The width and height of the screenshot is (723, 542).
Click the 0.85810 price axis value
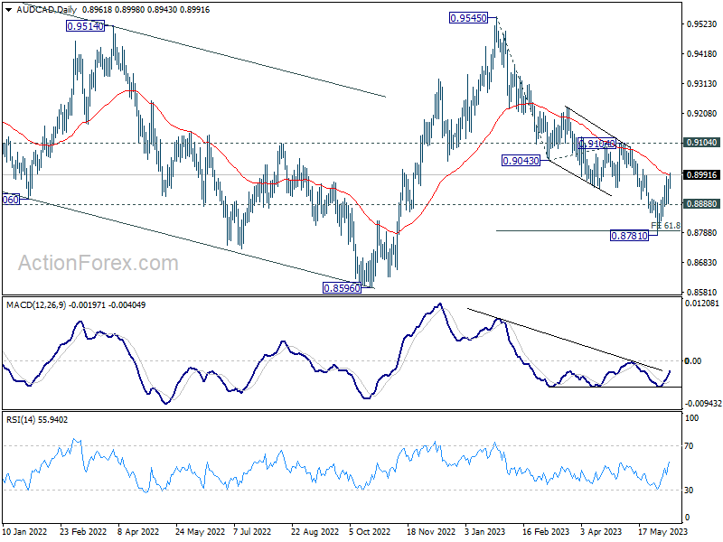click(x=702, y=292)
